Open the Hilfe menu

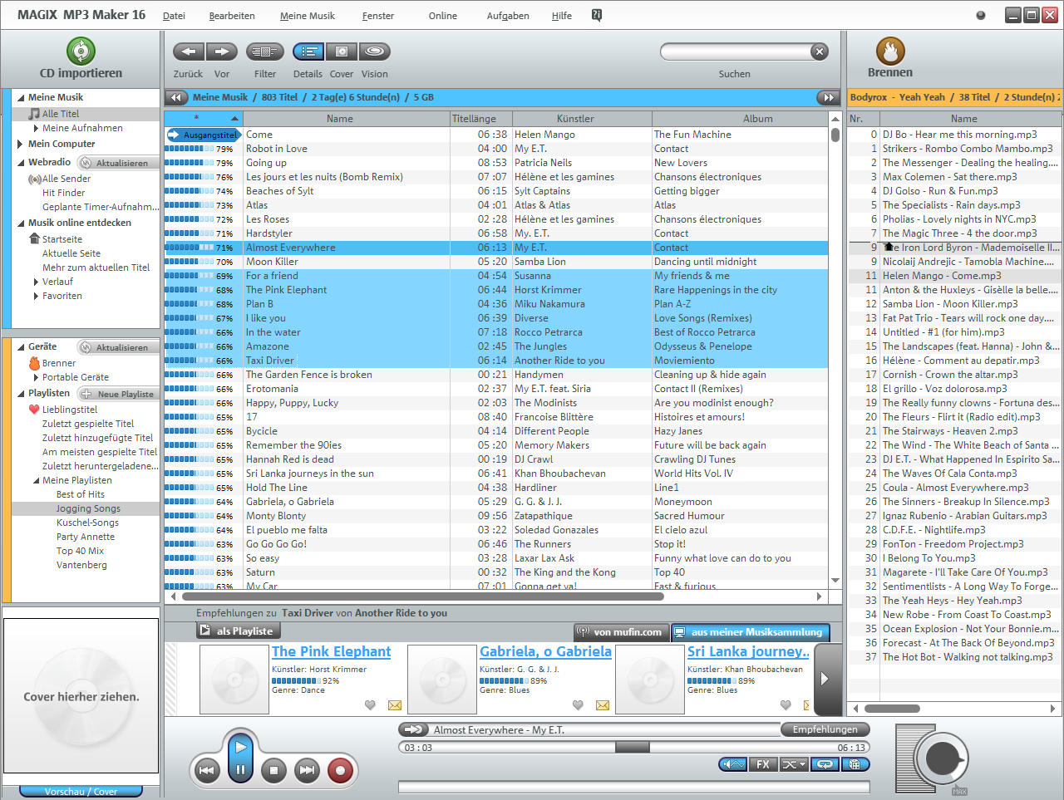[562, 16]
